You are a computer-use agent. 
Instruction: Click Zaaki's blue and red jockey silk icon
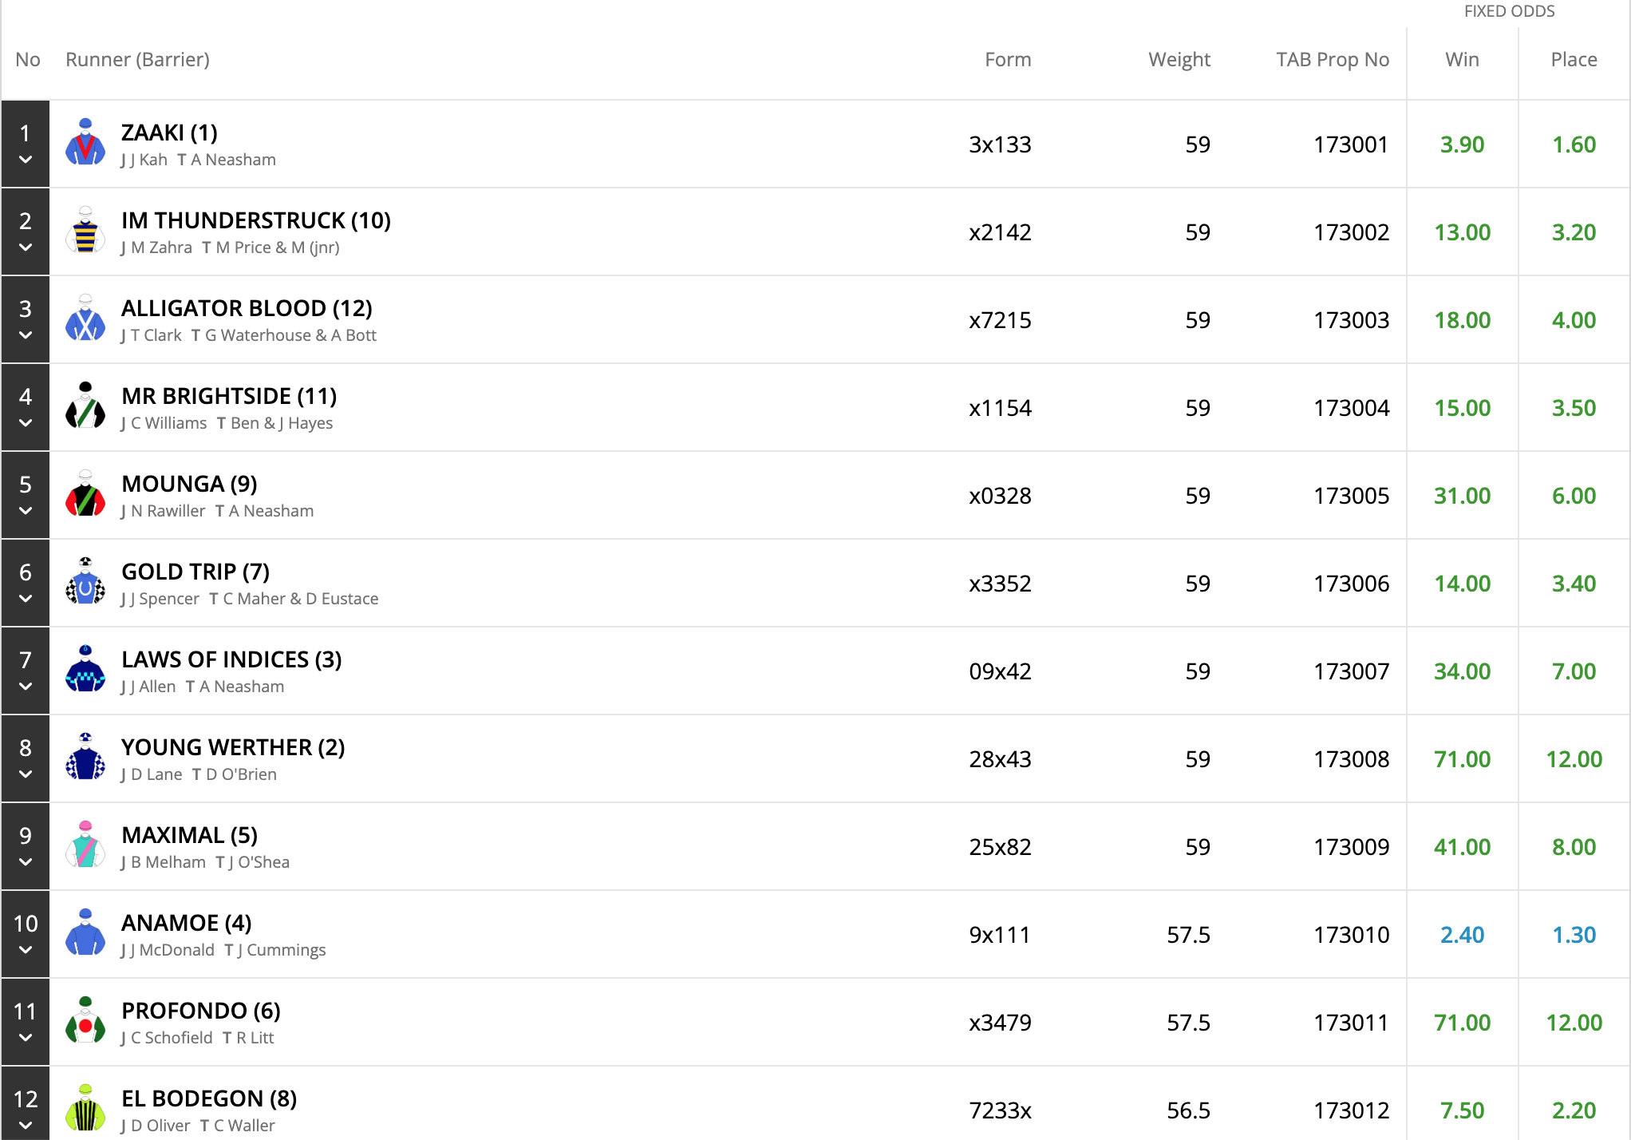85,144
